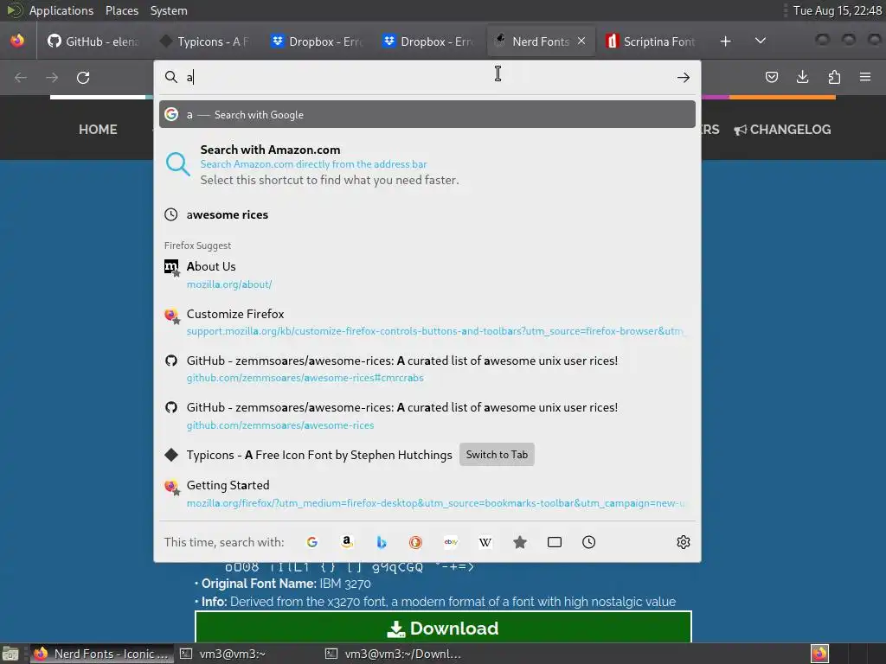Open the Downloads toolbar icon
Screen dimensions: 886x664
pyautogui.click(x=802, y=77)
